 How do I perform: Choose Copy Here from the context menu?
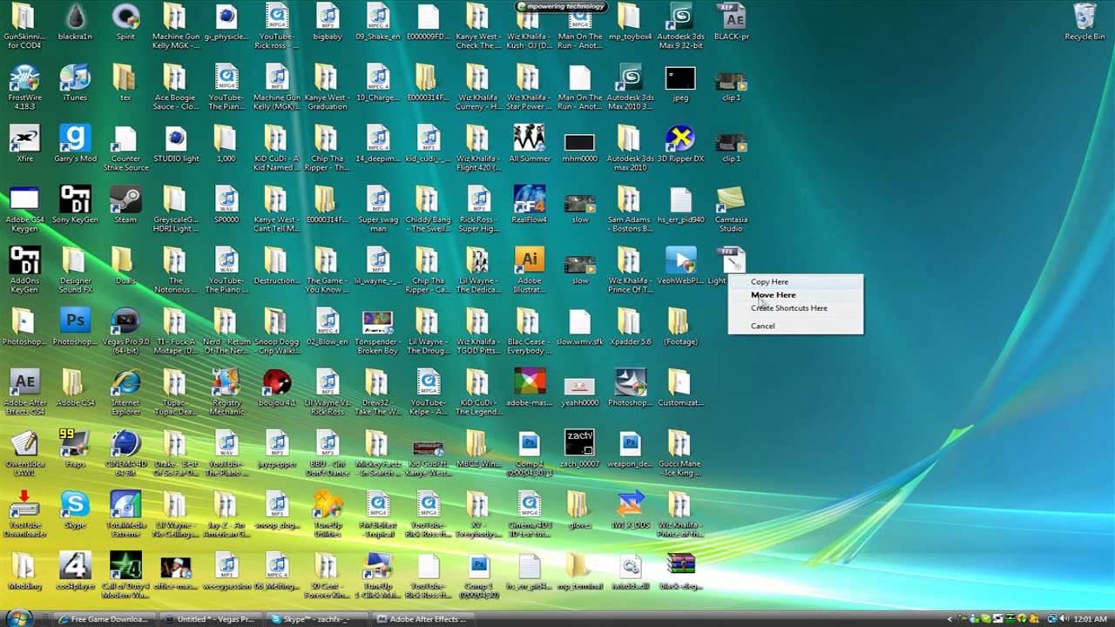[x=769, y=281]
